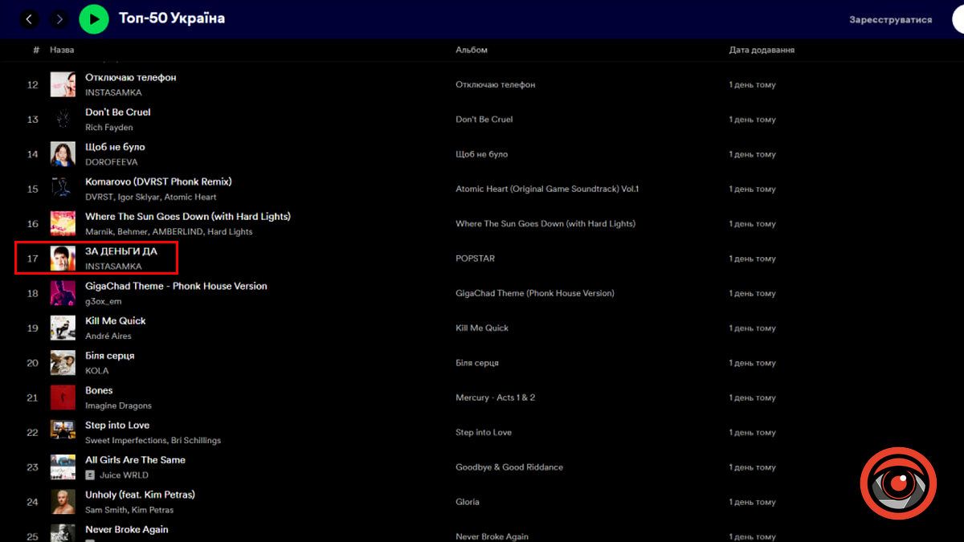The image size is (964, 542).
Task: Open album Mercury - Acts 1 & 2
Action: click(x=495, y=397)
